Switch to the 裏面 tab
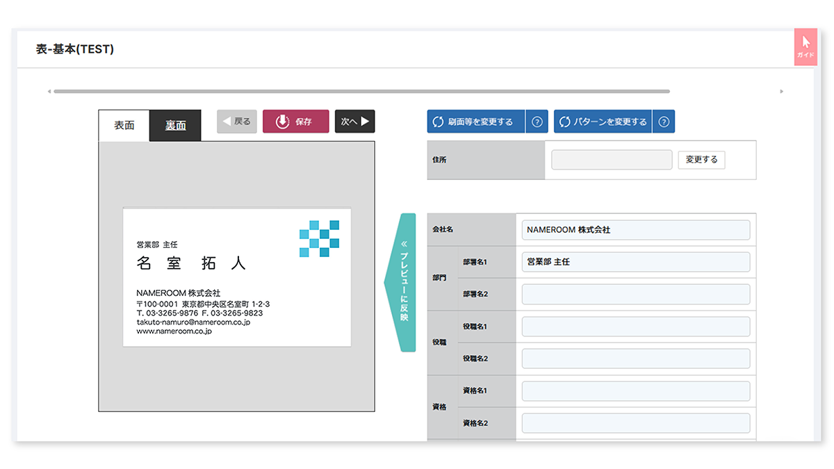The width and height of the screenshot is (834, 469). click(176, 126)
